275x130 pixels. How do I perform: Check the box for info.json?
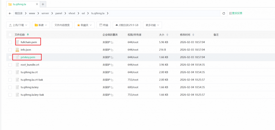[10, 50]
